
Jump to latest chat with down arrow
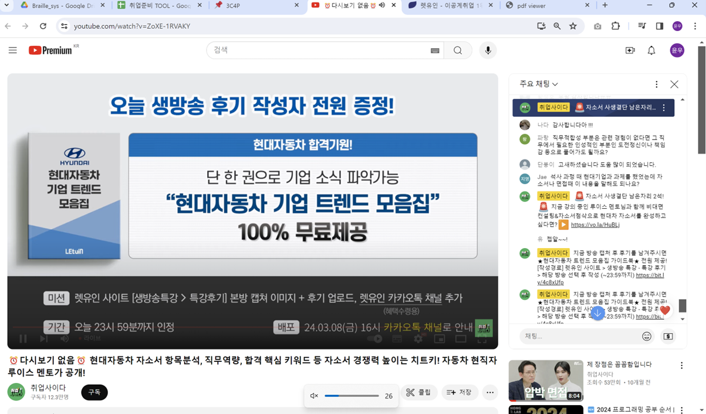point(597,313)
